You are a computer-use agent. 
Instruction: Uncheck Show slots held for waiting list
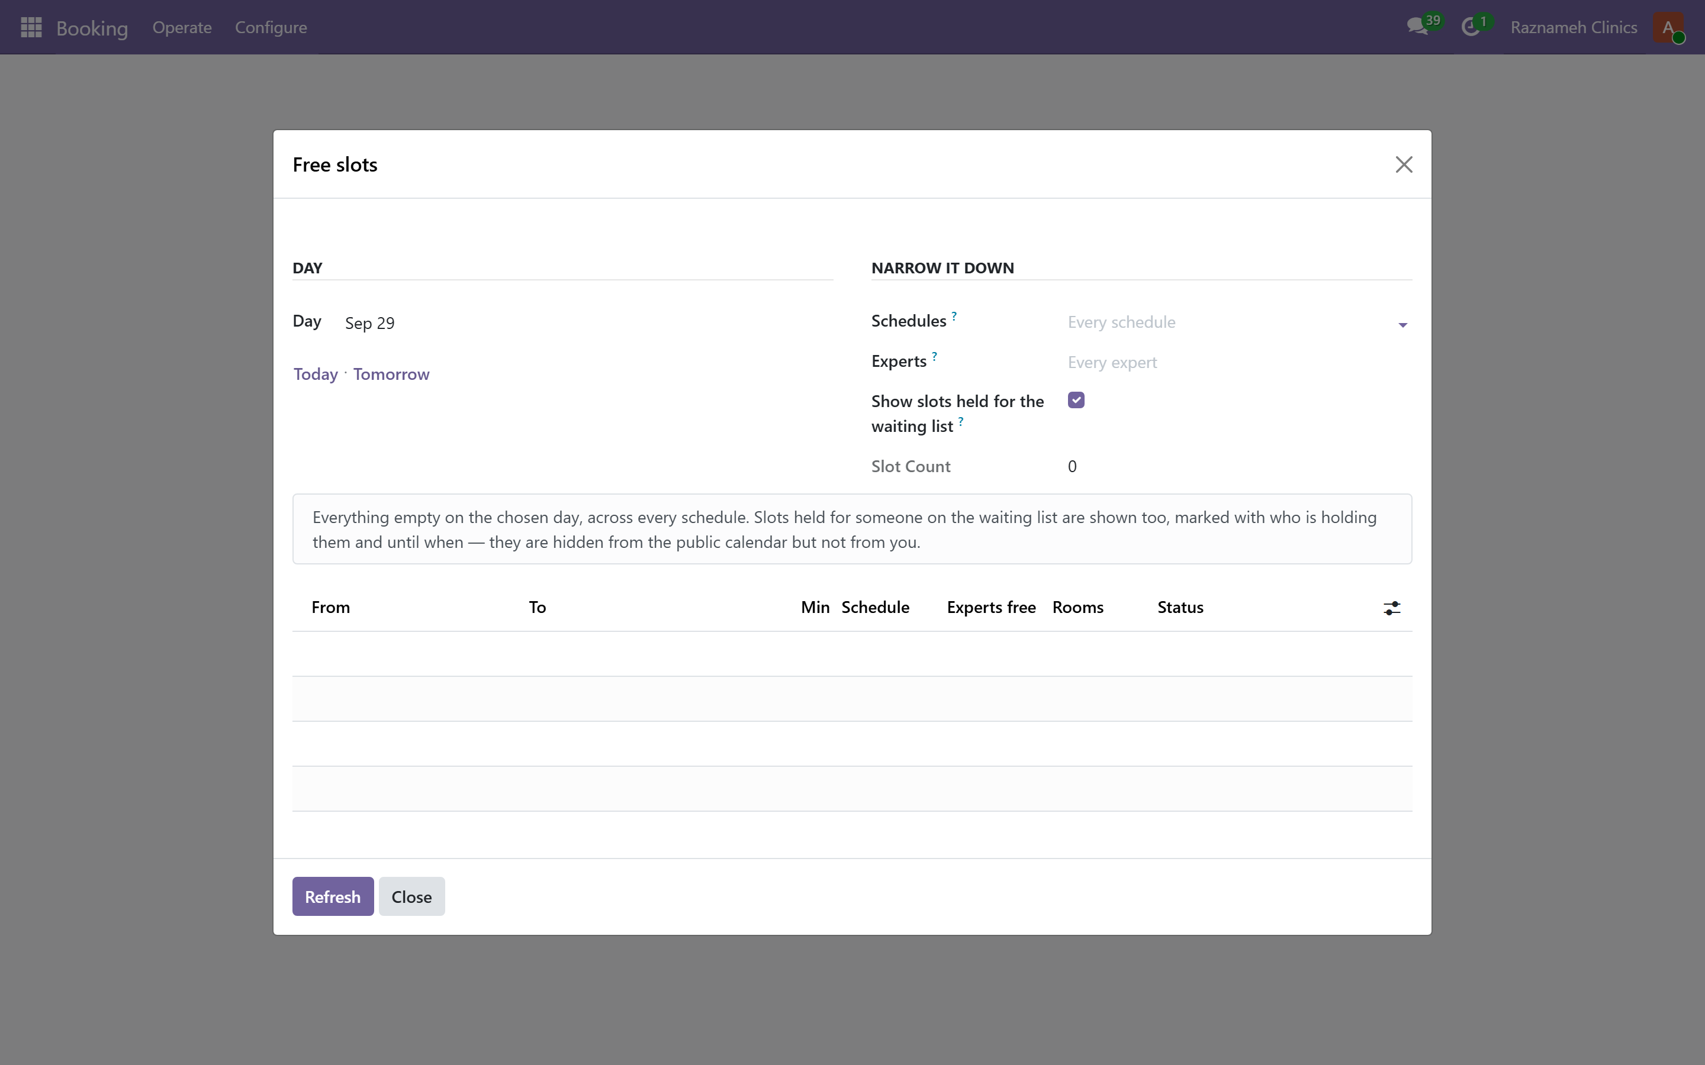click(x=1076, y=400)
